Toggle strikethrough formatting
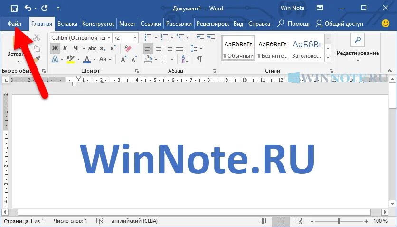397x227 pixels. [92, 48]
